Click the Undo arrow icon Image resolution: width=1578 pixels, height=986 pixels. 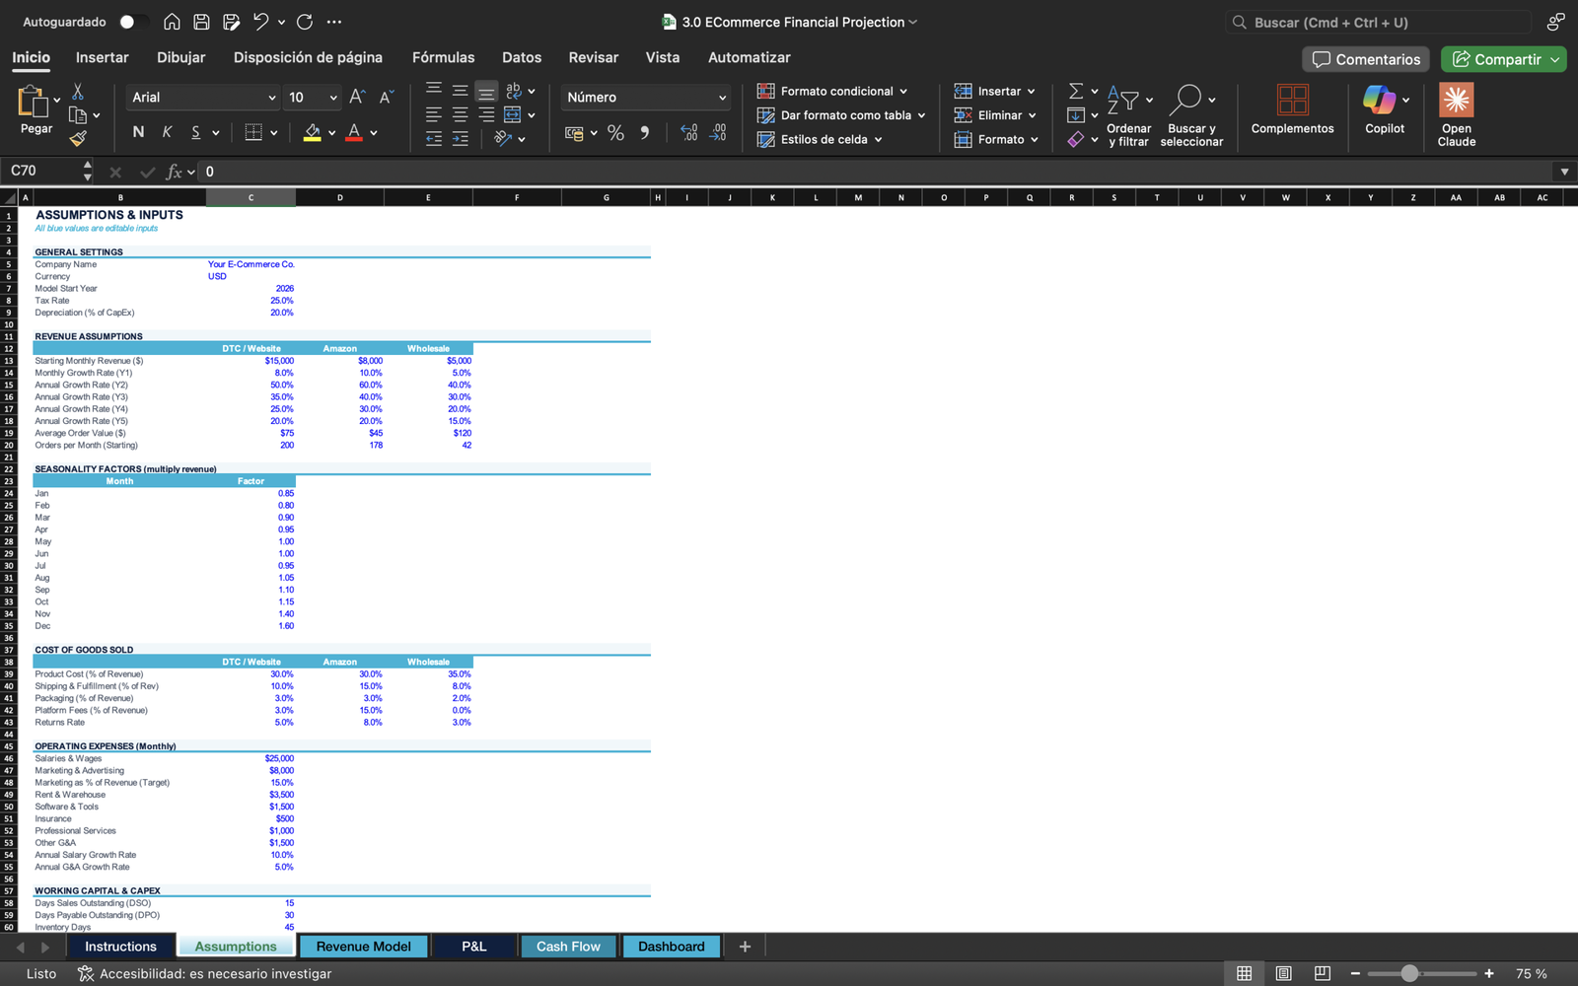260,22
